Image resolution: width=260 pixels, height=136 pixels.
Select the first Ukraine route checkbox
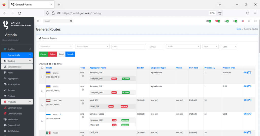(x=42, y=77)
